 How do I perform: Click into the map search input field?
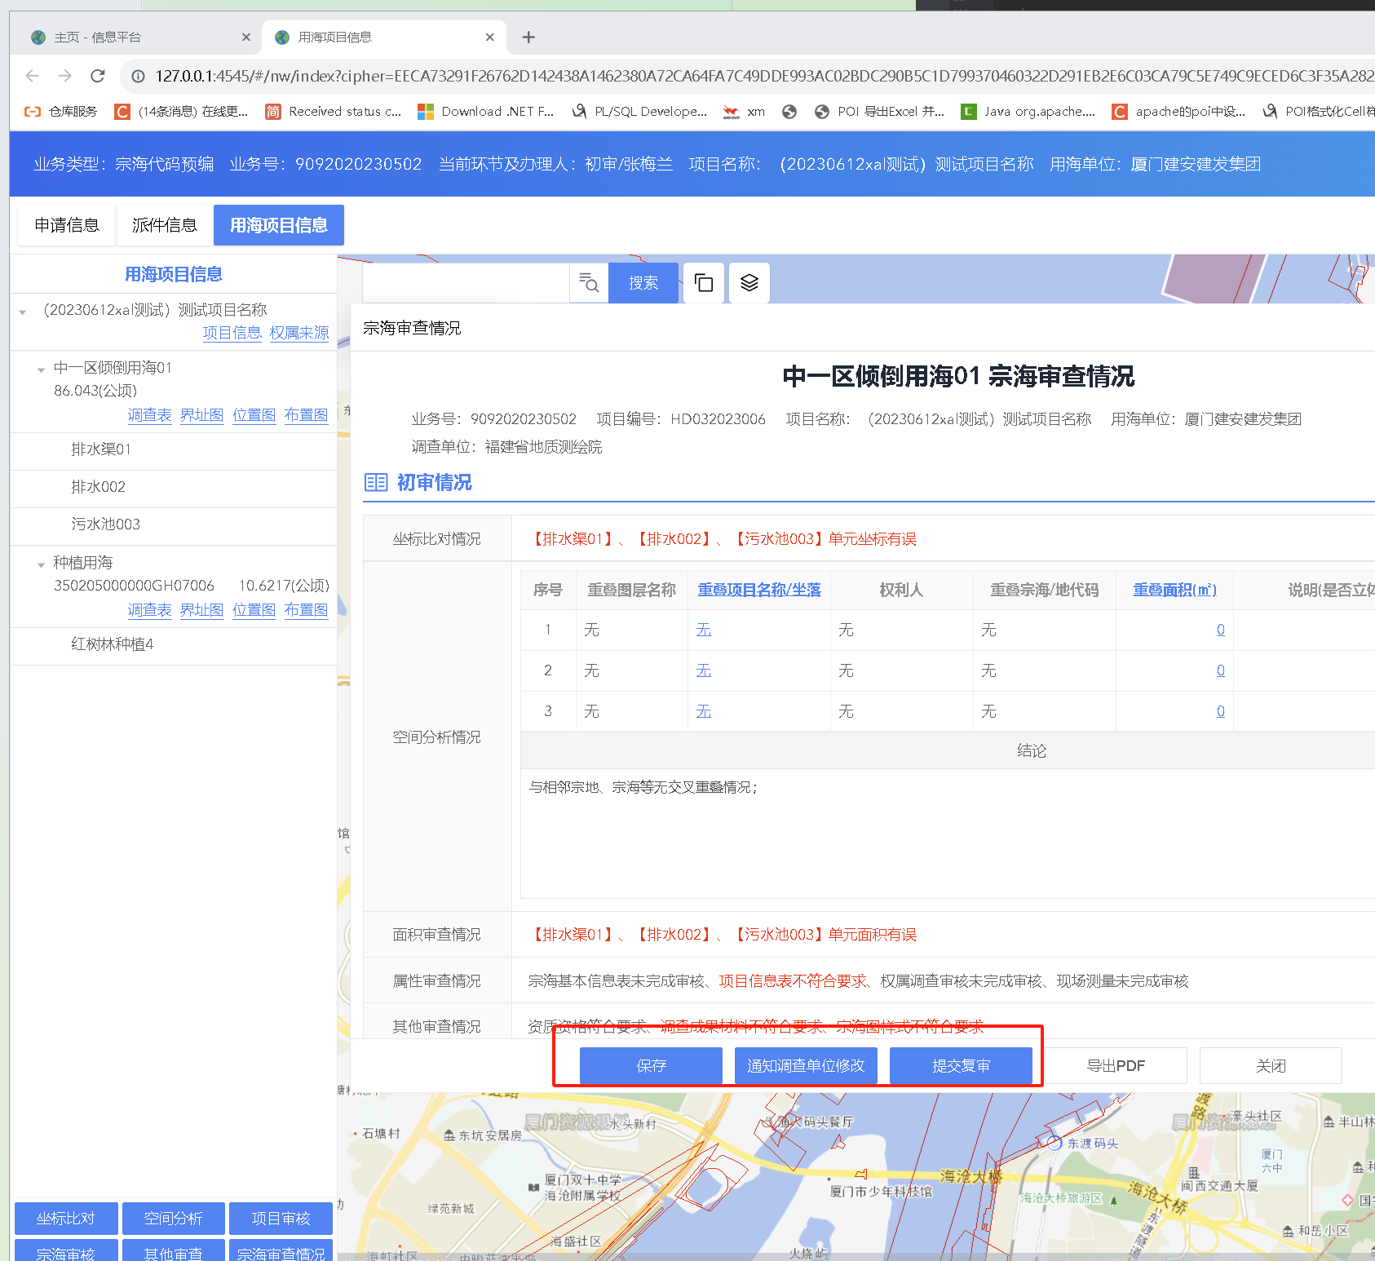(x=465, y=283)
